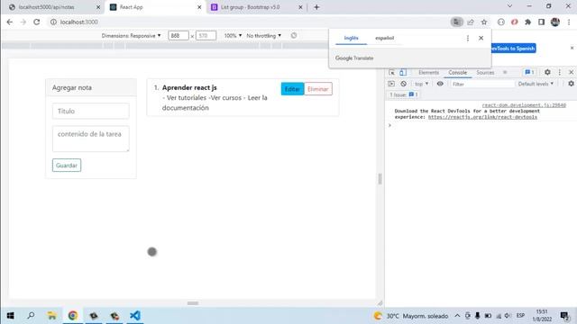Show the console sidebar icon

(x=391, y=84)
